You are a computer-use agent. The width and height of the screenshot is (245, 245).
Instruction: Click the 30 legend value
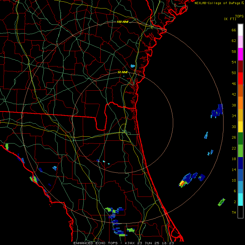pos(234,127)
